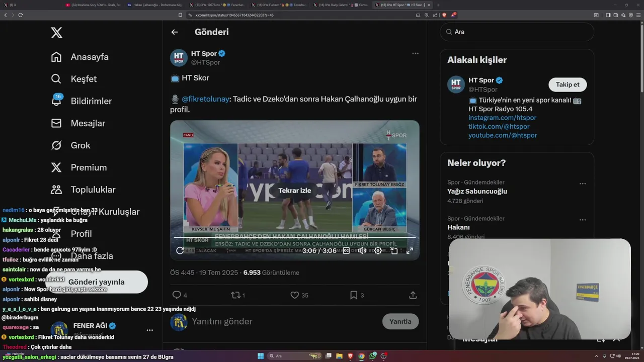The height and width of the screenshot is (362, 644).
Task: Open instagram.com/htspor link
Action: [x=502, y=118]
